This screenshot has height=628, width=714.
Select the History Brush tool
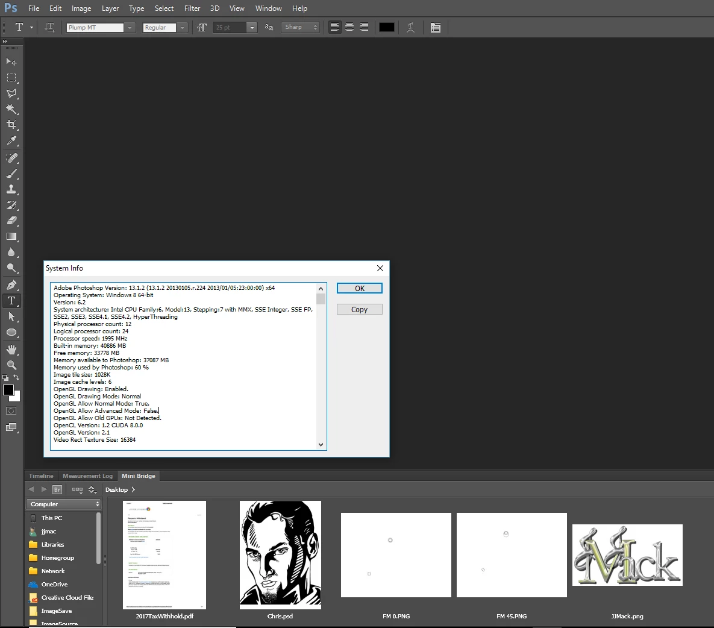point(11,205)
